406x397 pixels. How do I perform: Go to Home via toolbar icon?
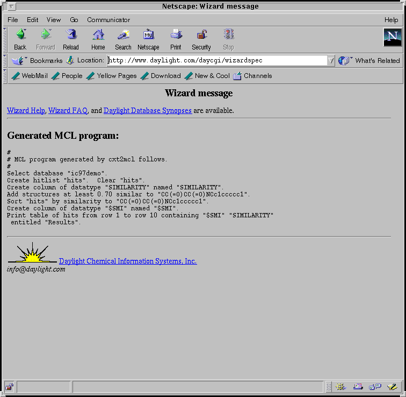(98, 39)
